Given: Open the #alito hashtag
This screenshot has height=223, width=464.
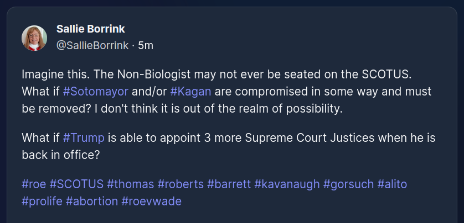Looking at the screenshot, I should [392, 184].
